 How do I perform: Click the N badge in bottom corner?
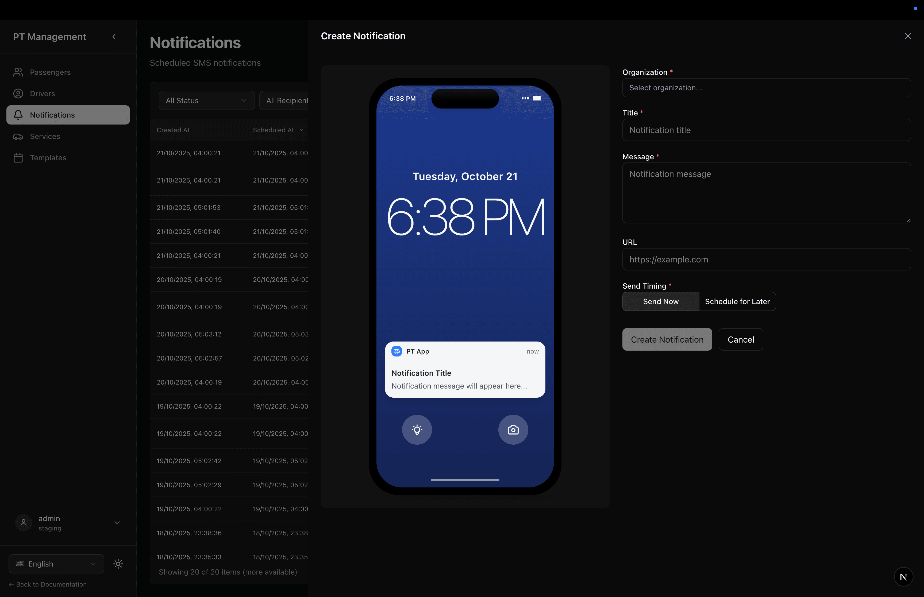[x=903, y=576]
